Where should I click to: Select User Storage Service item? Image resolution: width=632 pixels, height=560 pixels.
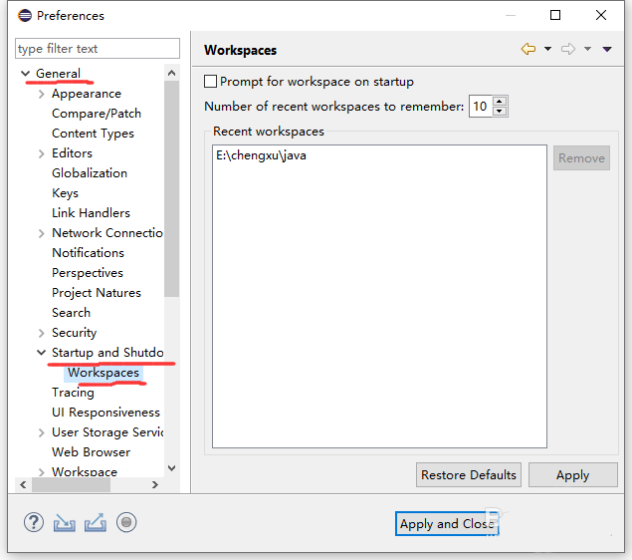coord(107,432)
